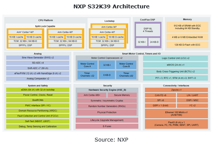Click the LIN / UART block
215x145 pixels.
pyautogui.click(x=193, y=95)
